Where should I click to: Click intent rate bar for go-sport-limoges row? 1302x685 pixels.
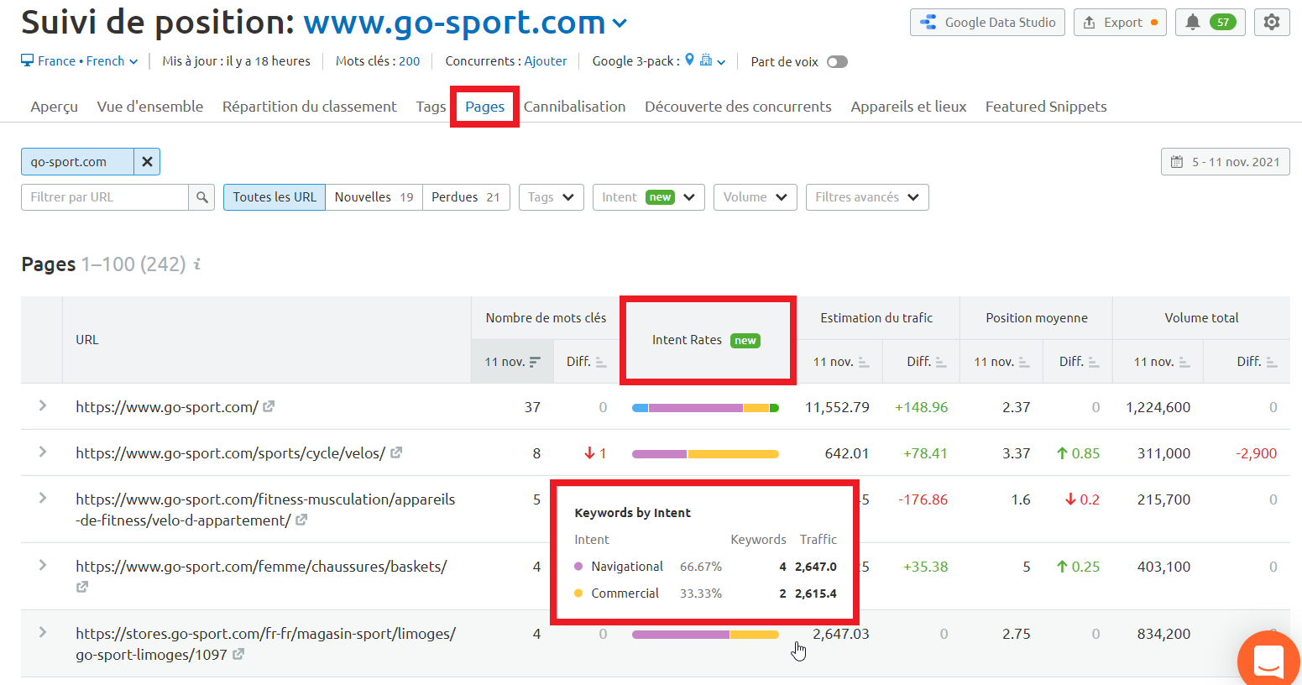(705, 635)
